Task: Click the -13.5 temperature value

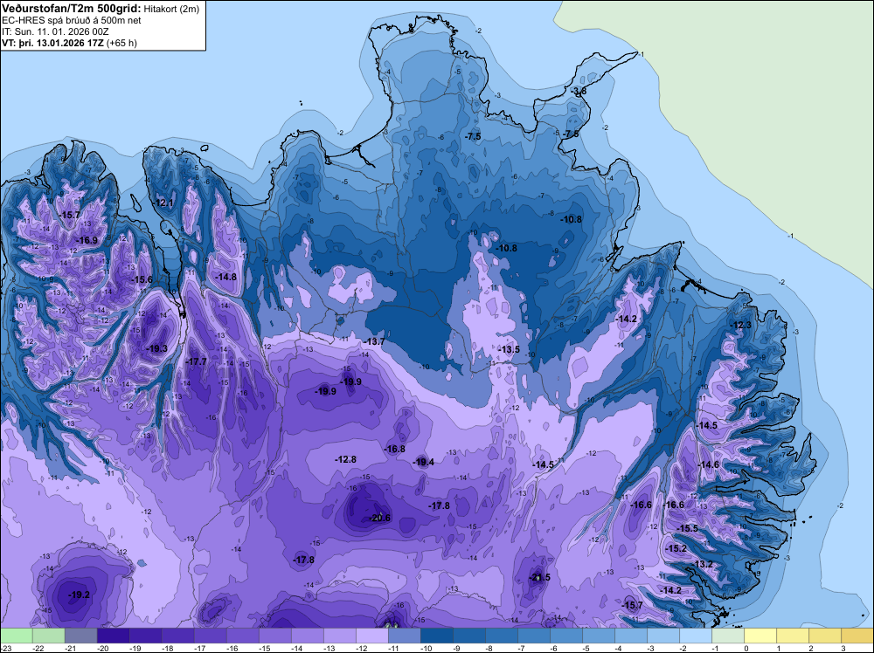Action: [x=509, y=349]
